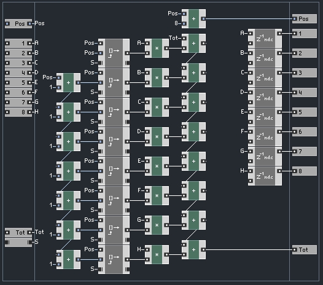Select the add module with Tot input
Image resolution: width=323 pixels, height=285 pixels.
[193, 43]
